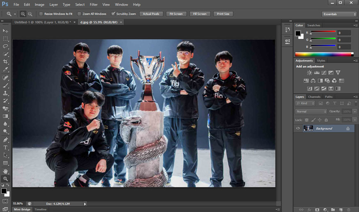The width and height of the screenshot is (359, 212).
Task: Select the Quick Selection tool
Action: [x=5, y=54]
